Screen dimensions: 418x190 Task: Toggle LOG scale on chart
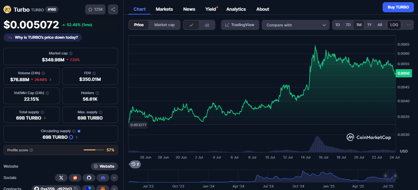pyautogui.click(x=394, y=25)
